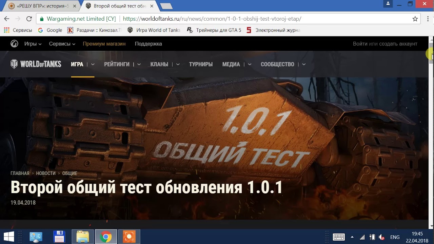Screen dimensions: 434x244
Task: Go to ГЛАВНАЯ breadcrumb
Action: [x=20, y=173]
